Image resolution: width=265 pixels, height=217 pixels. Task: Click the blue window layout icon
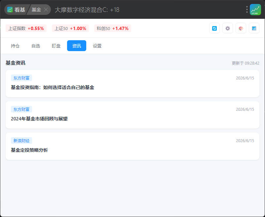pos(254,28)
